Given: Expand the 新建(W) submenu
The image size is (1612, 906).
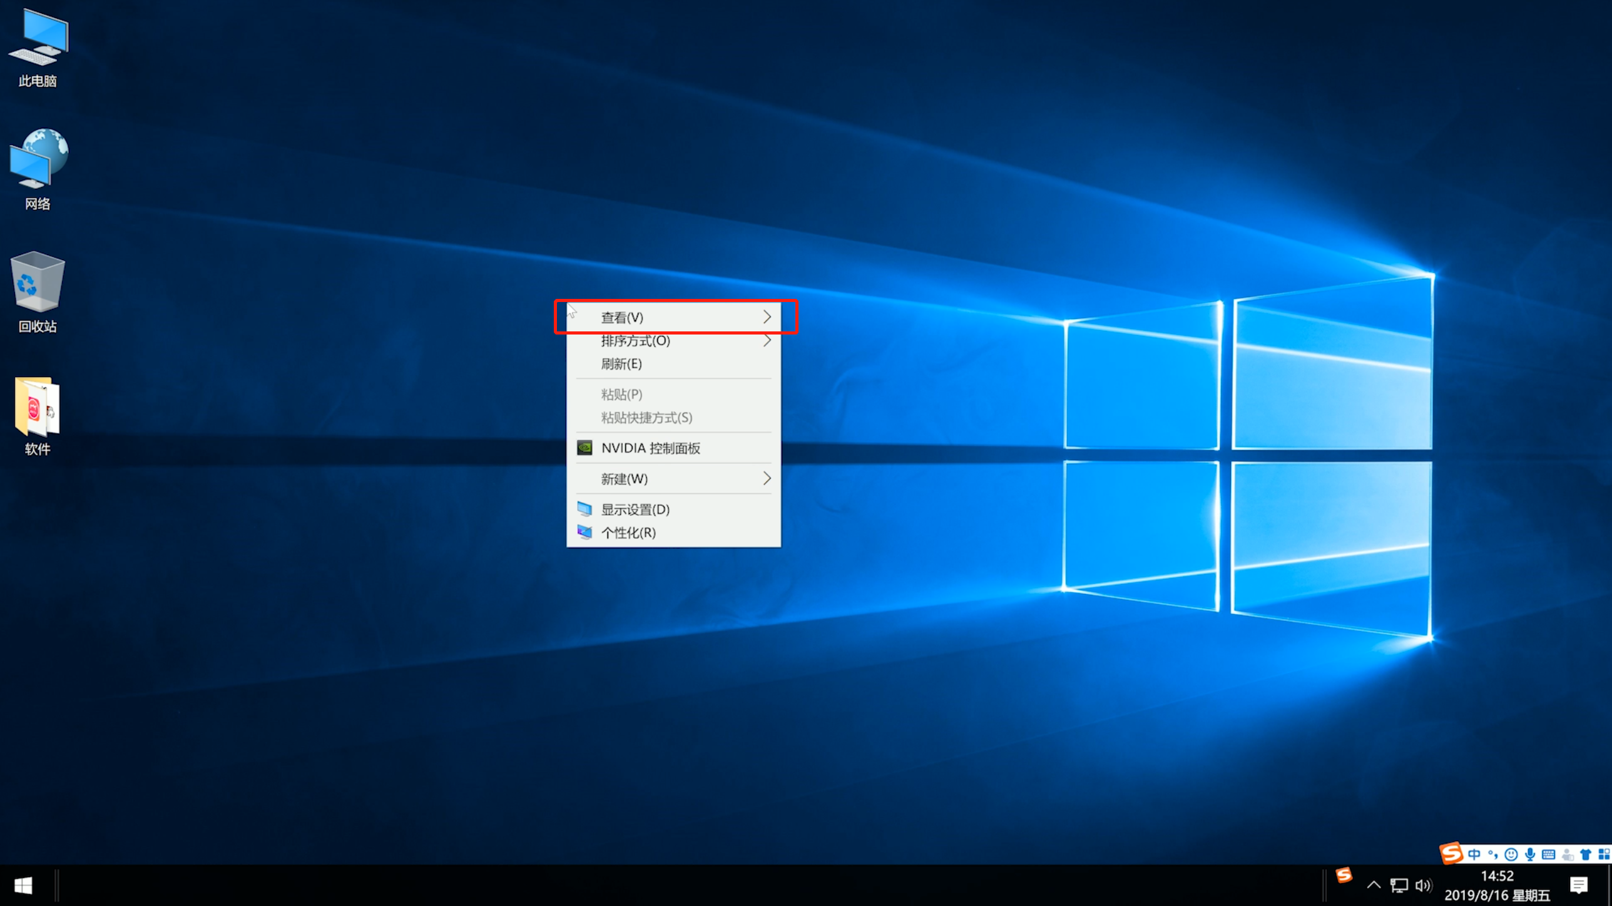Looking at the screenshot, I should click(x=674, y=479).
